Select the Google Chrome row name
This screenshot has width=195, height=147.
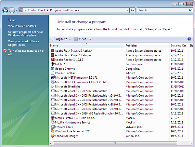[65, 69]
